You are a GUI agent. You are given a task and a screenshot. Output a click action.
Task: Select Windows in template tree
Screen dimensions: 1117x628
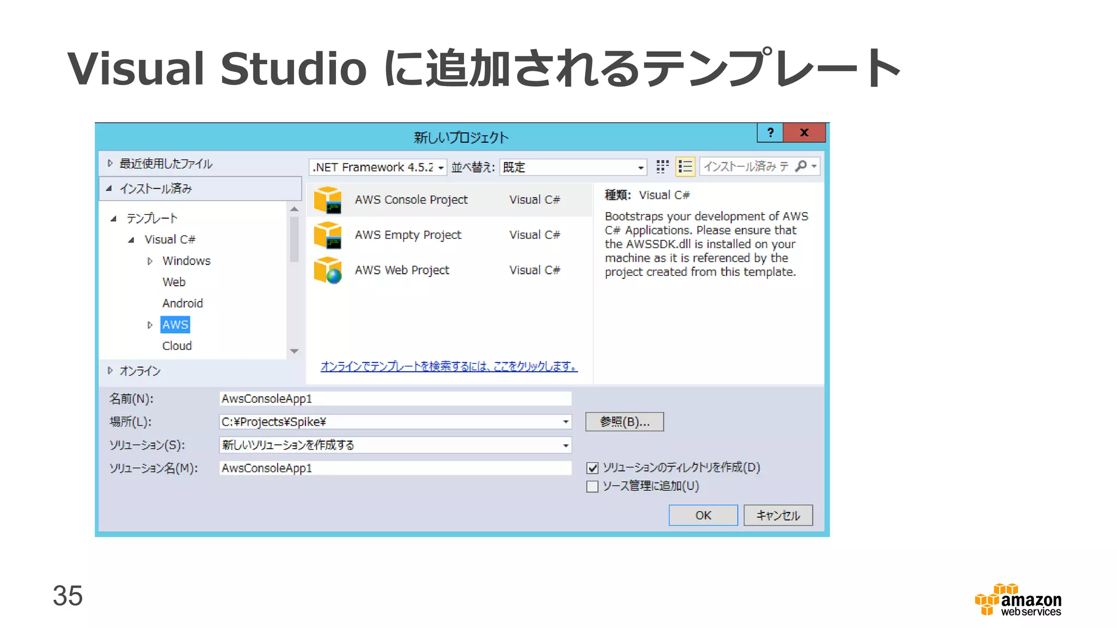point(187,261)
